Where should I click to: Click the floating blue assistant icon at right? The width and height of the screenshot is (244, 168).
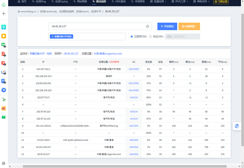click(x=237, y=126)
